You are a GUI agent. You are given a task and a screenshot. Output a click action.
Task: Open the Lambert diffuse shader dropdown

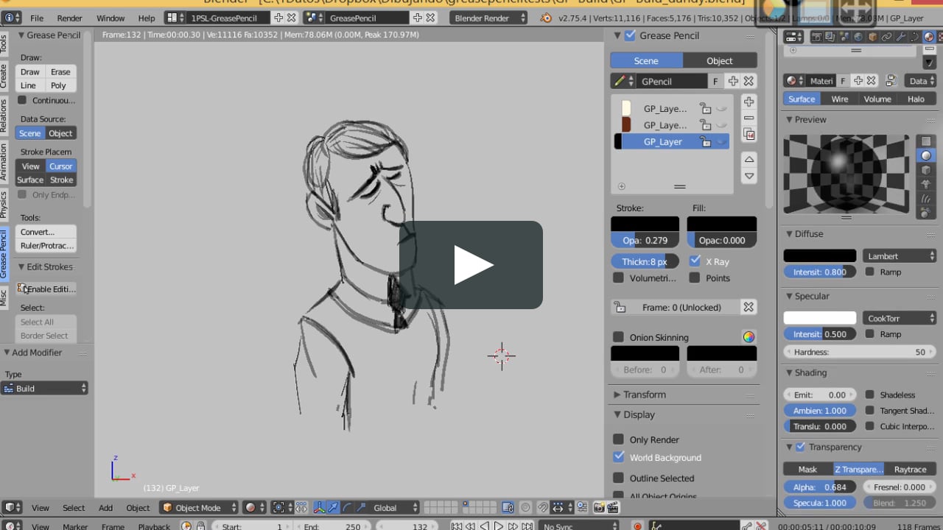(900, 256)
